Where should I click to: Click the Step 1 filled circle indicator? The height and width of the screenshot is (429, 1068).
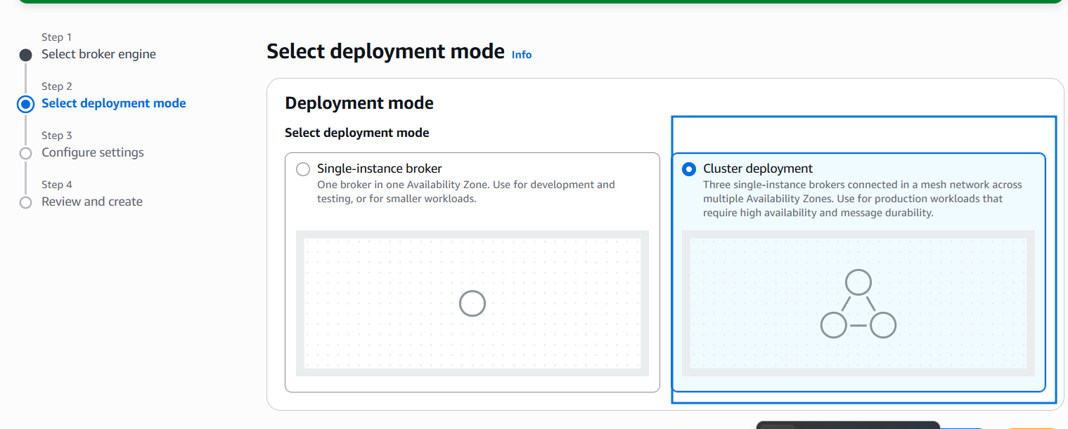[x=26, y=55]
